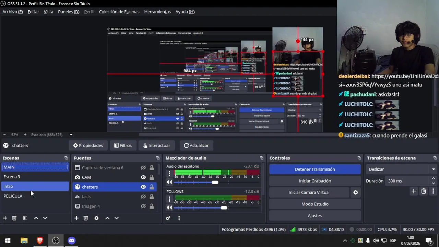Open source properties gear in Fuentes

tap(96, 218)
